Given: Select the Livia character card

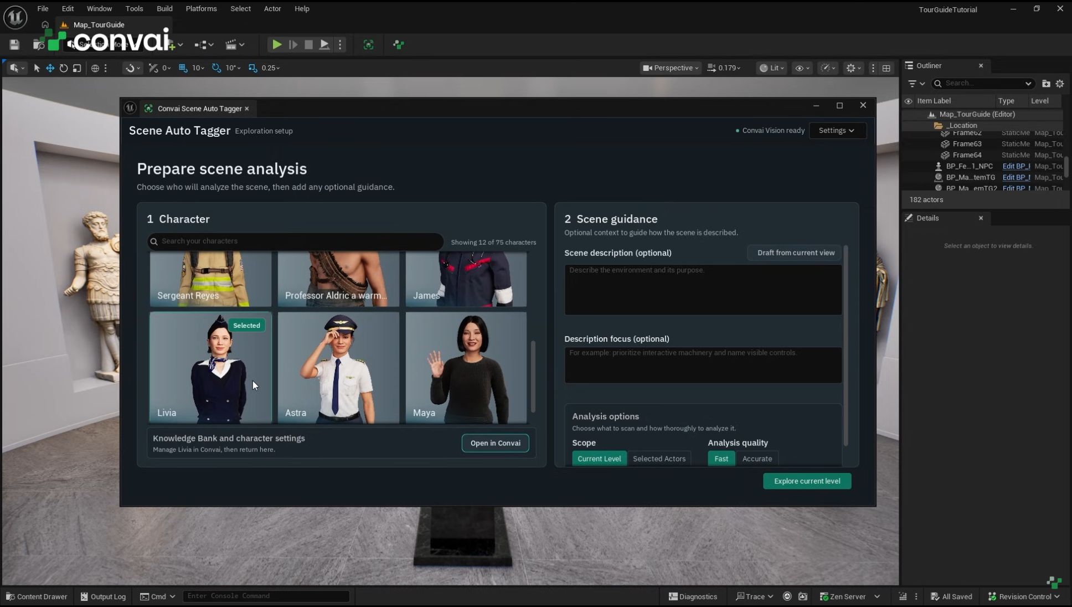Looking at the screenshot, I should 210,368.
